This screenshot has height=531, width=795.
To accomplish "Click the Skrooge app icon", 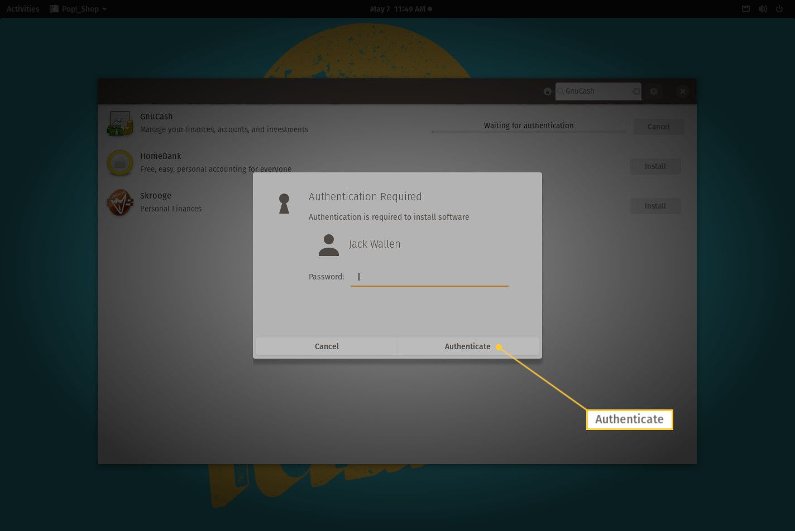I will (x=119, y=202).
